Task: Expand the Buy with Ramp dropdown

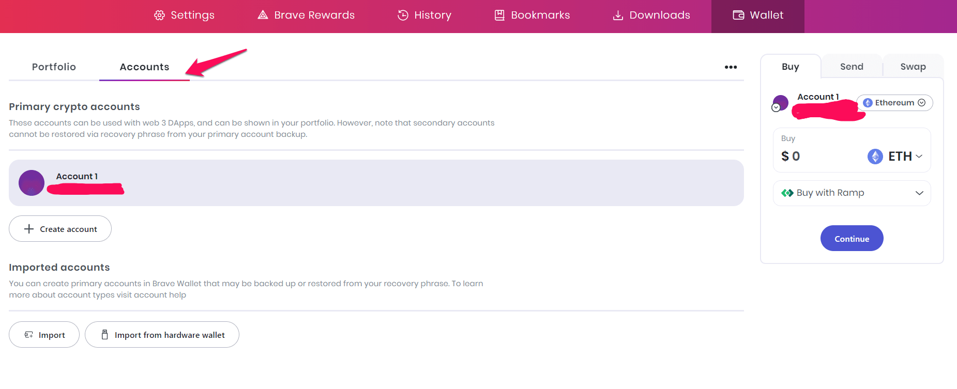Action: (919, 193)
